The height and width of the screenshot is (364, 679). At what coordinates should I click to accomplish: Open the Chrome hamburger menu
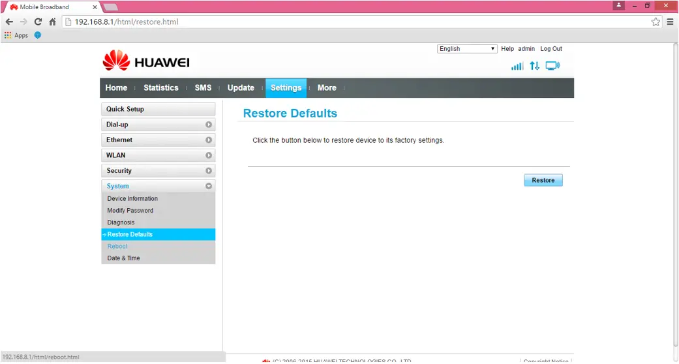click(x=670, y=22)
